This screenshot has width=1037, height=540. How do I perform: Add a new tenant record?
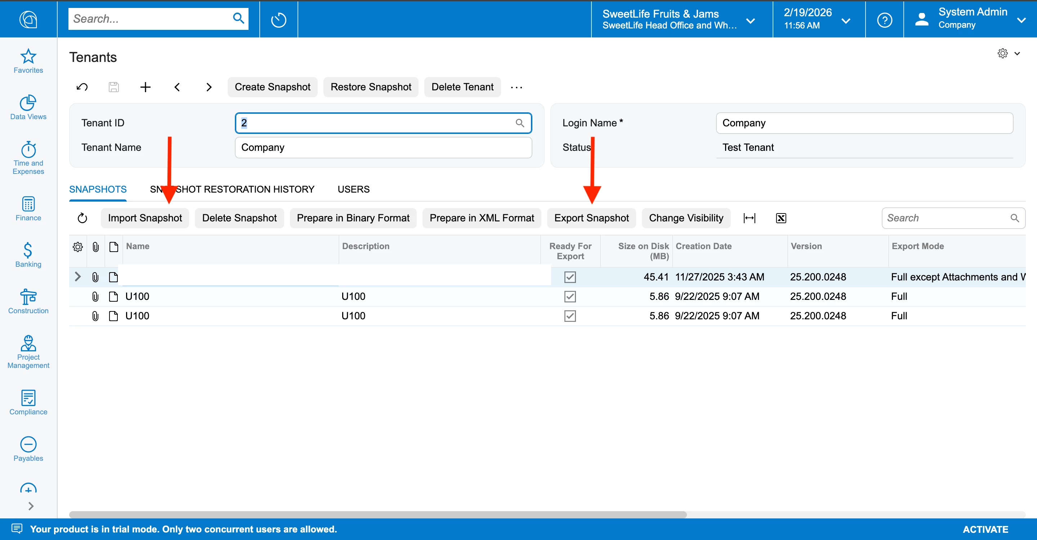[145, 87]
